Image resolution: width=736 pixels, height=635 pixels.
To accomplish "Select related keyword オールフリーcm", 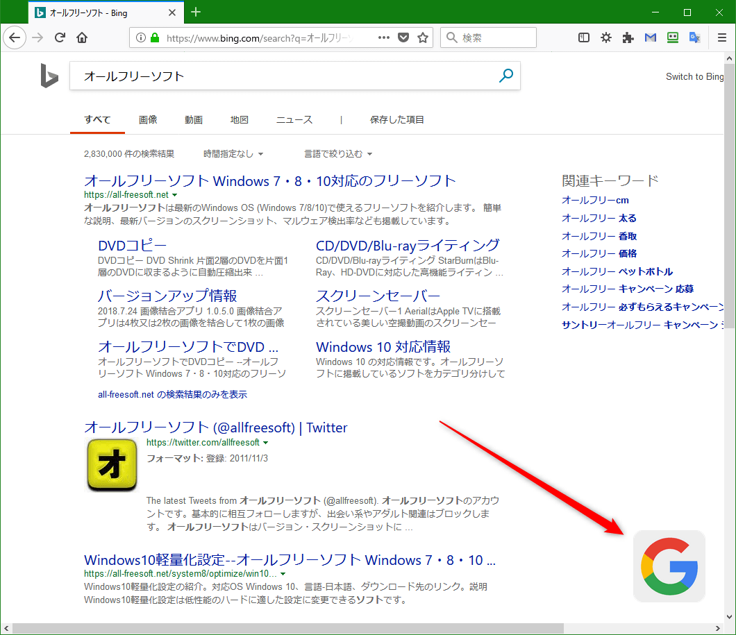I will (x=595, y=201).
